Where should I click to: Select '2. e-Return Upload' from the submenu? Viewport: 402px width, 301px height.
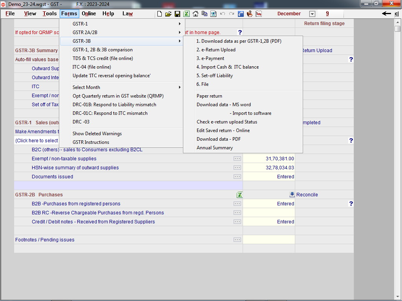(216, 50)
